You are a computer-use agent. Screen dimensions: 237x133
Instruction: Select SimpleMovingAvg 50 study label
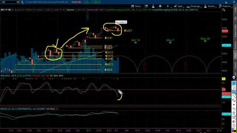(170, 10)
